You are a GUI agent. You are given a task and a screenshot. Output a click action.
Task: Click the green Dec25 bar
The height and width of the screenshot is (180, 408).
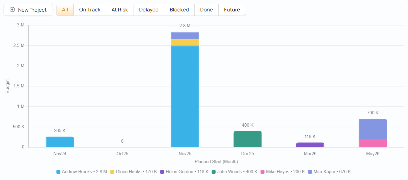248,139
